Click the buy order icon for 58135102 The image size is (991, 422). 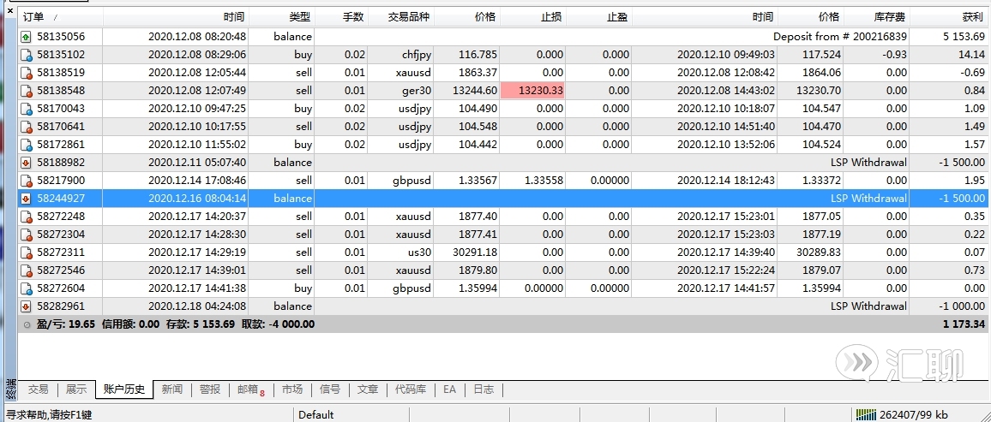(x=26, y=55)
